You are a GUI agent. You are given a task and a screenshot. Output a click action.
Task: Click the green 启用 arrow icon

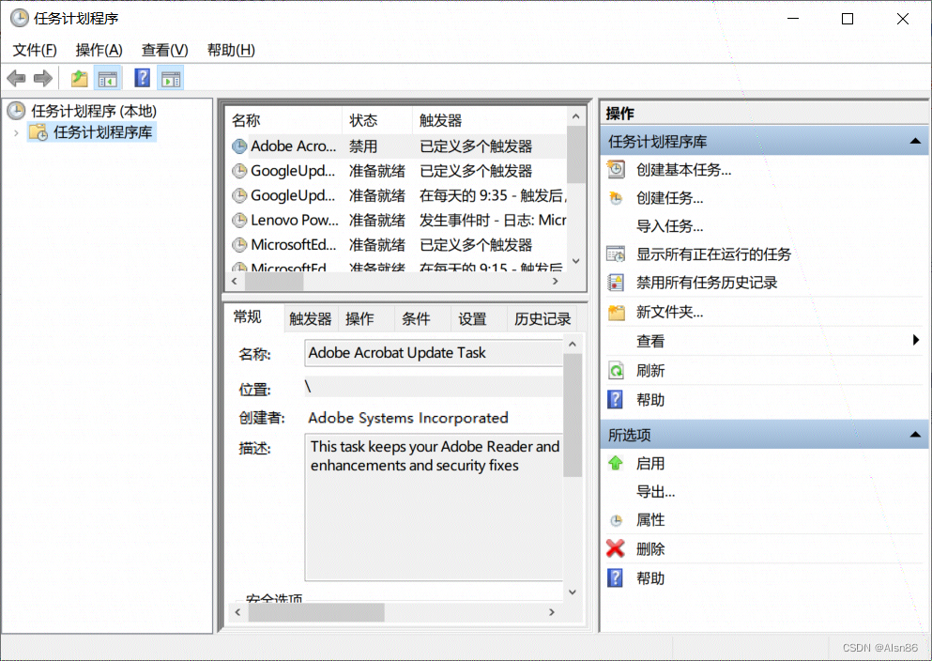[x=616, y=463]
